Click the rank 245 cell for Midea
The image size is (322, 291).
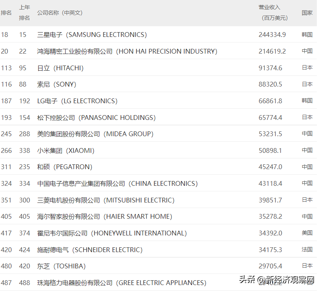point(6,134)
